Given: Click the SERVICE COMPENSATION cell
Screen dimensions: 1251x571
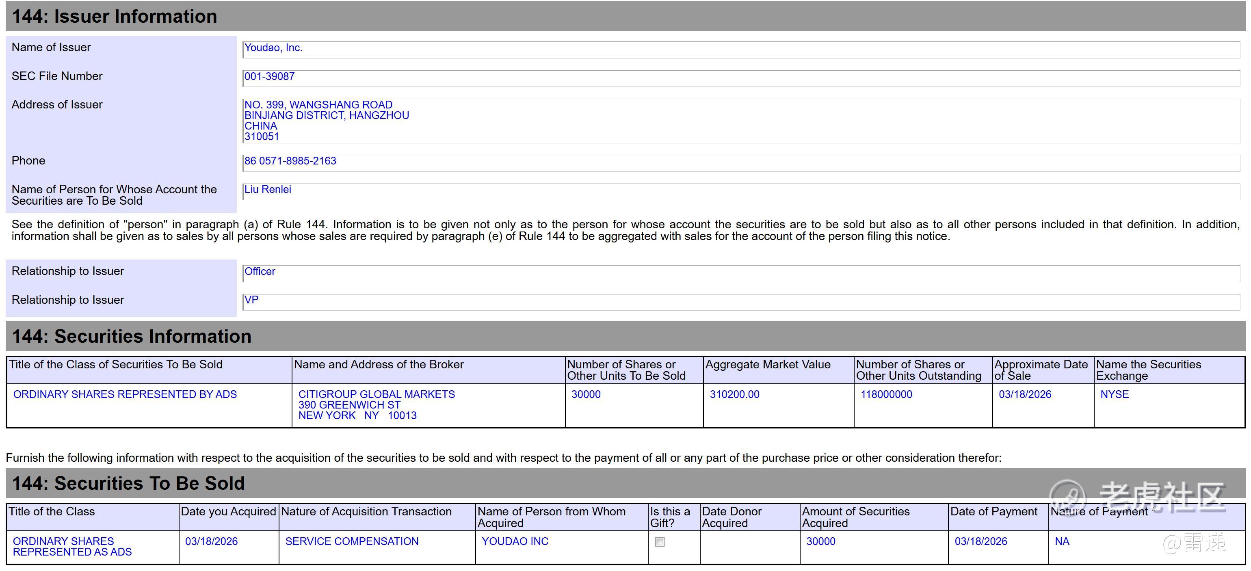Looking at the screenshot, I should click(x=352, y=541).
